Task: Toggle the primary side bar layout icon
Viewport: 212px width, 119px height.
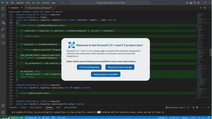Action: 187,3
